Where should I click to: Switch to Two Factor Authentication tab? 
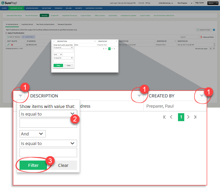click(45, 24)
